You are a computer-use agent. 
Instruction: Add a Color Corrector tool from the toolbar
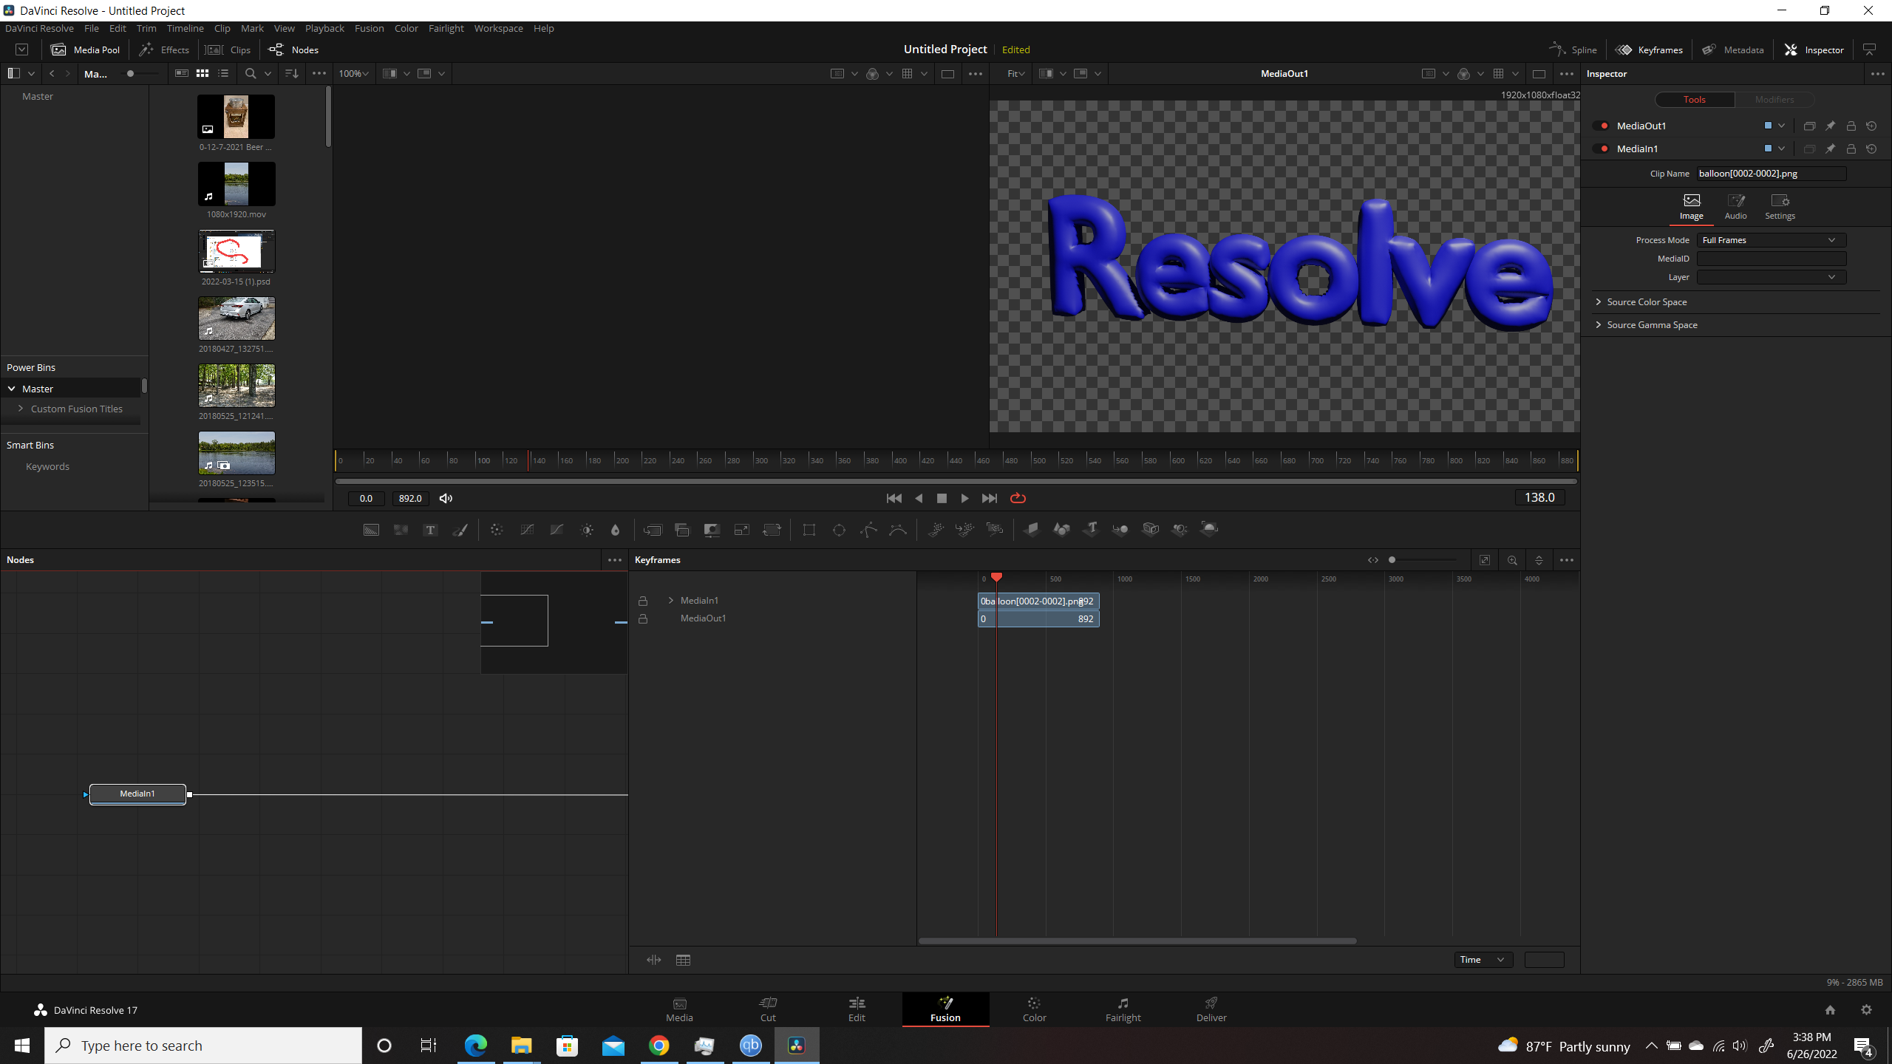click(497, 530)
